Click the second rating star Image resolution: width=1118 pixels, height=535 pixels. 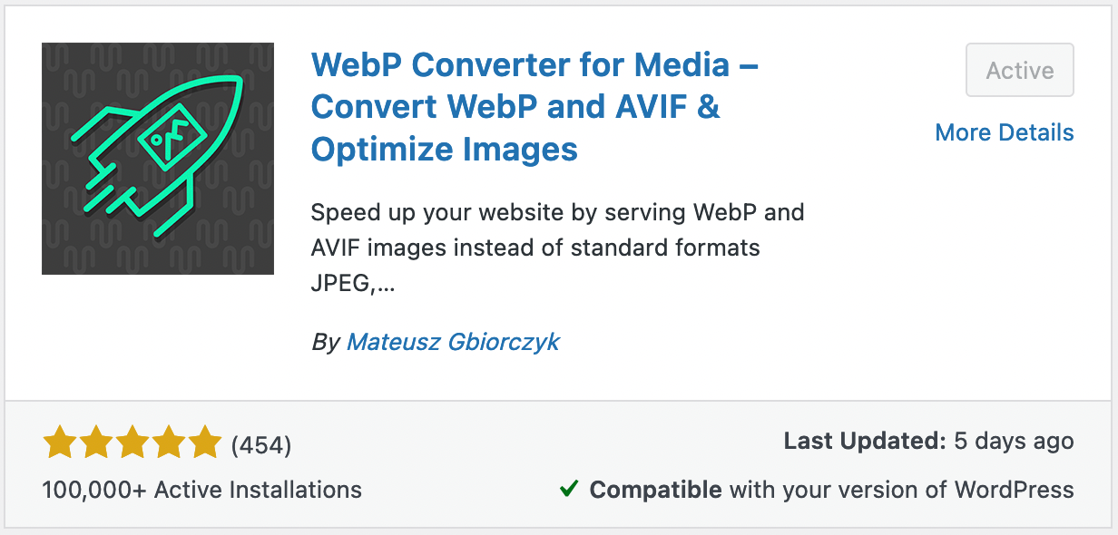pyautogui.click(x=96, y=443)
